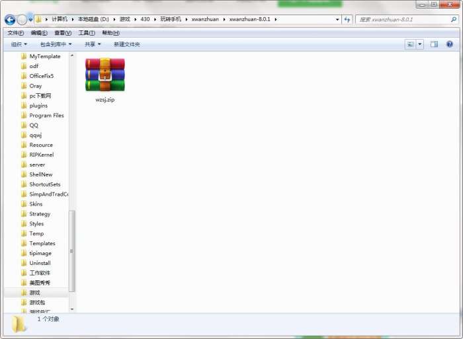Click the search magnifier icon
This screenshot has width=463, height=339.
coord(454,19)
